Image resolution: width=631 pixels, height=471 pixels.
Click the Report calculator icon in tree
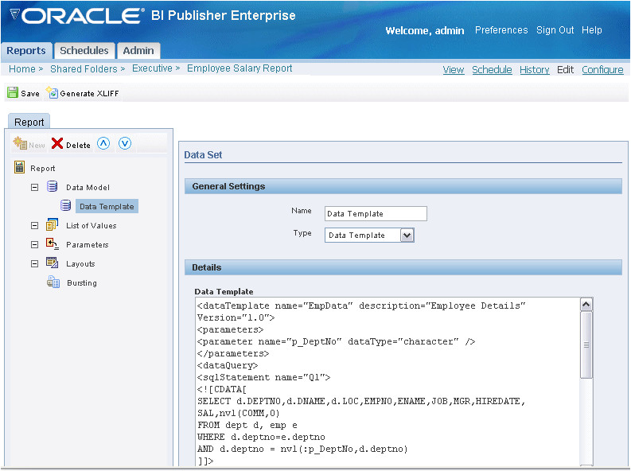19,167
